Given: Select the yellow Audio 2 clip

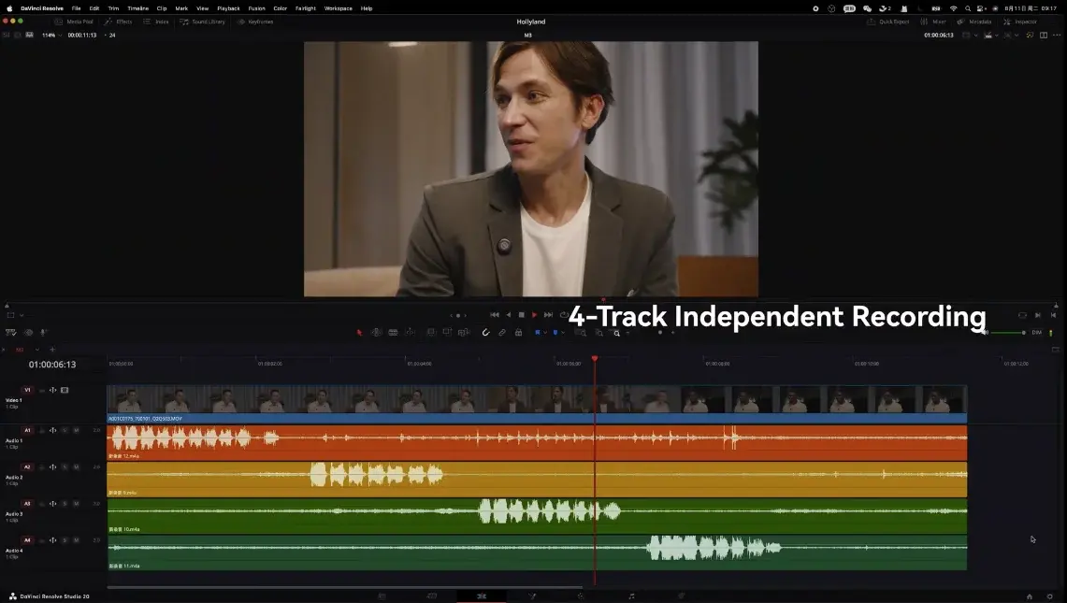Looking at the screenshot, I should [x=537, y=480].
